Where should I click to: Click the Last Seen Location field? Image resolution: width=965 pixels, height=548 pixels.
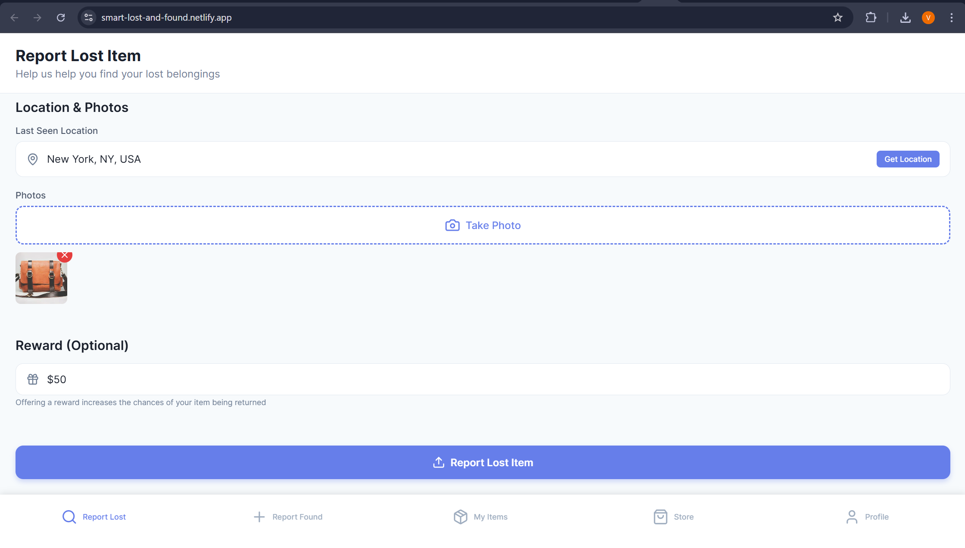point(431,159)
